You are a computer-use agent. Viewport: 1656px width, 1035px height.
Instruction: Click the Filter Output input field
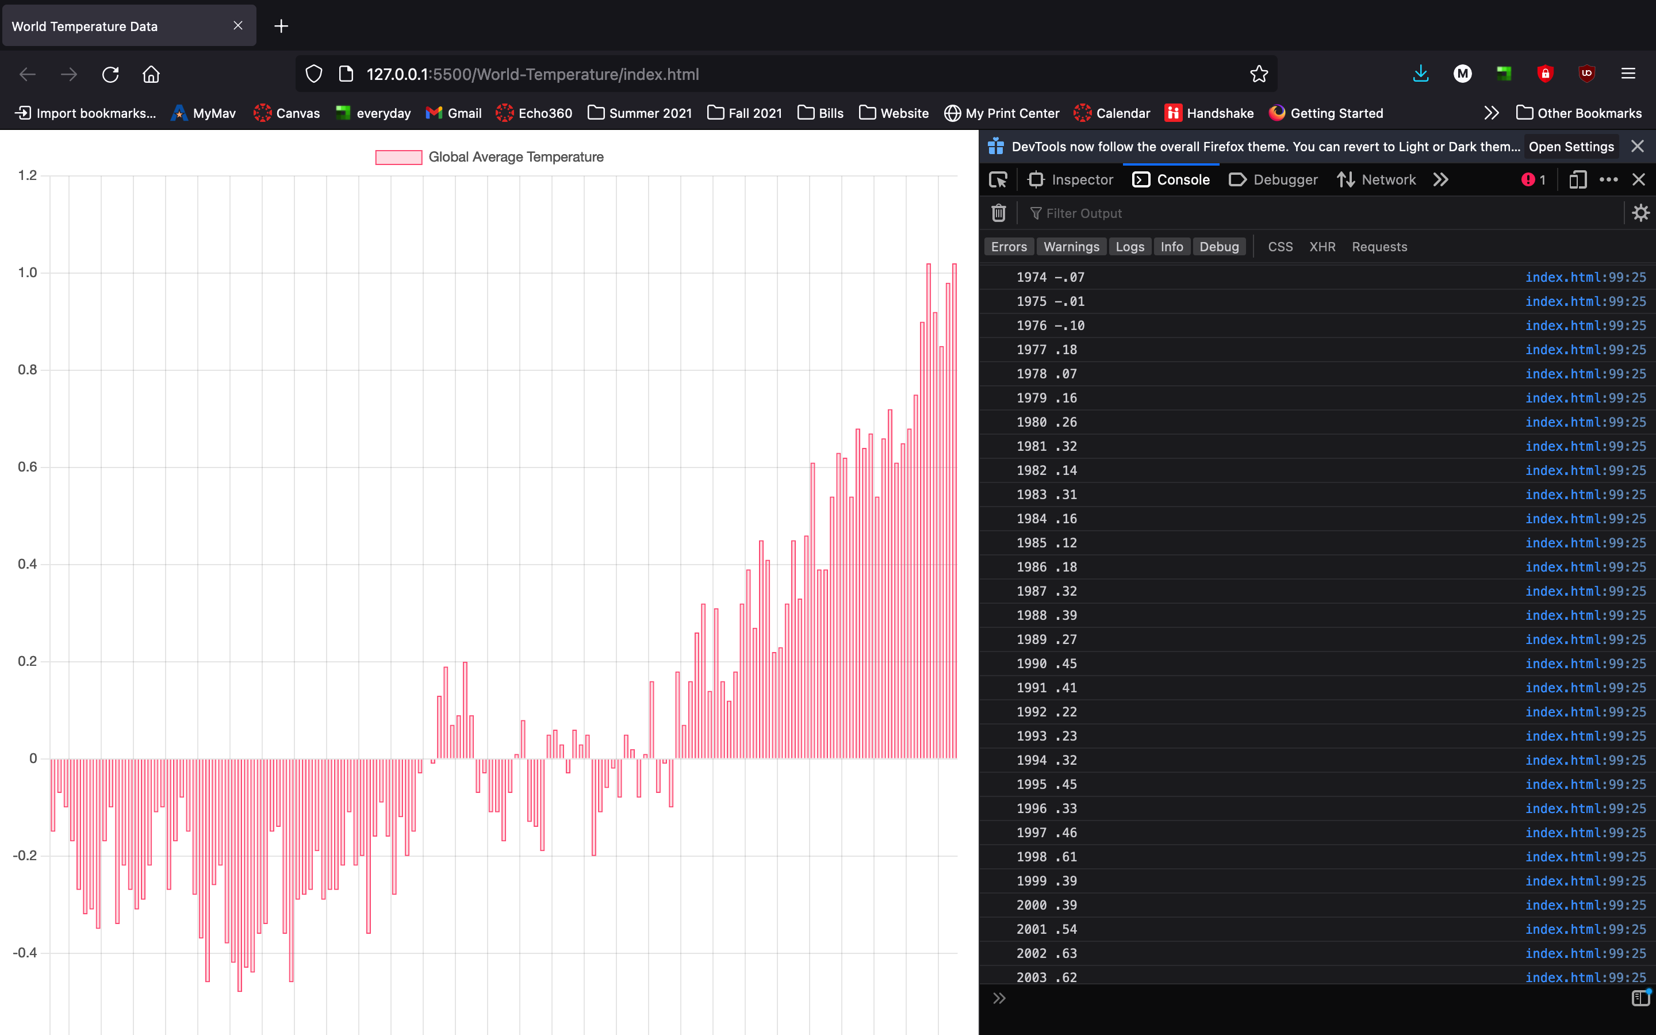click(1300, 213)
